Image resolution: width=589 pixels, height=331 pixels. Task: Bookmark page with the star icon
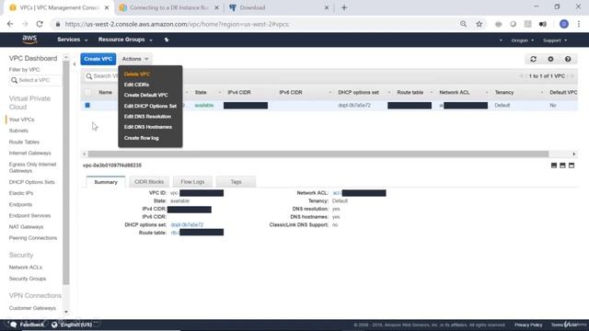point(479,24)
